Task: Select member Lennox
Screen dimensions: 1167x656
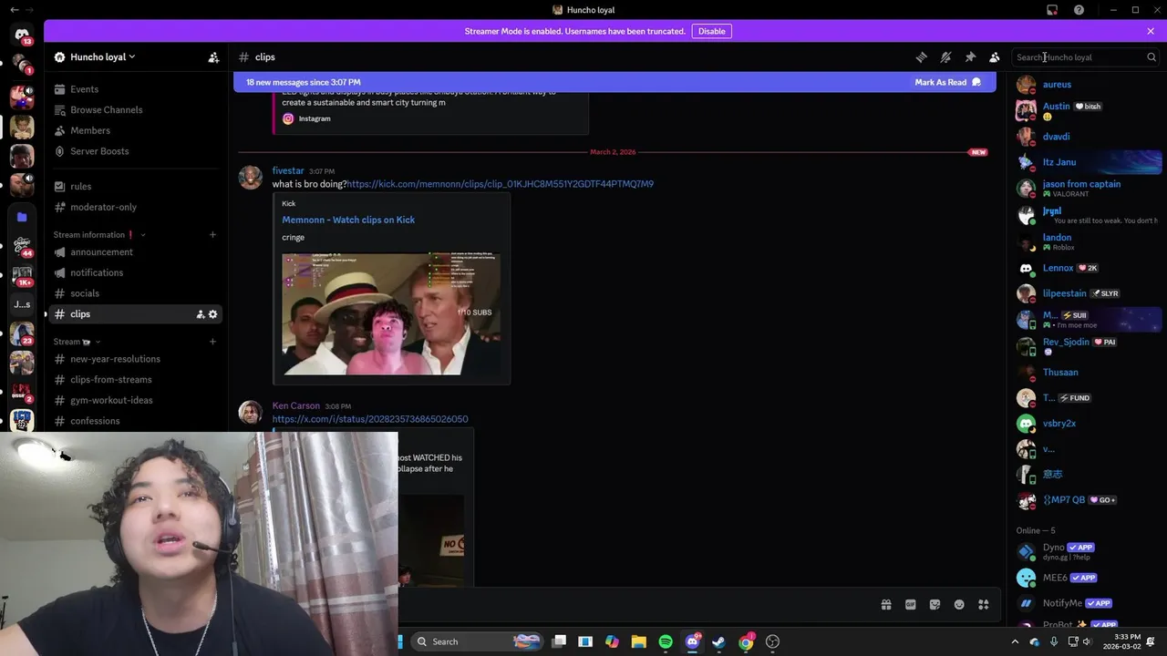Action: [1087, 268]
